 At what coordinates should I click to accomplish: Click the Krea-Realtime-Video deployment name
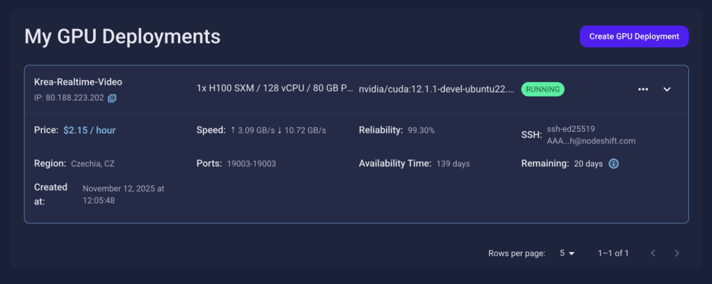click(78, 82)
